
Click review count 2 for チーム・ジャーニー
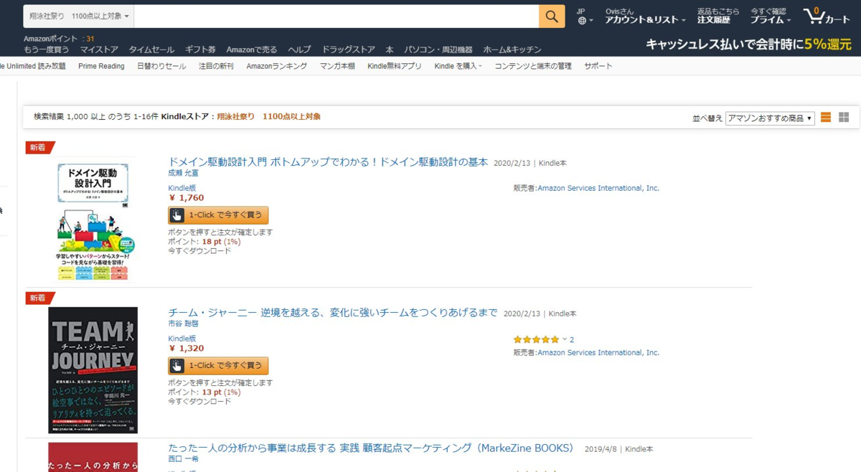[x=572, y=340]
